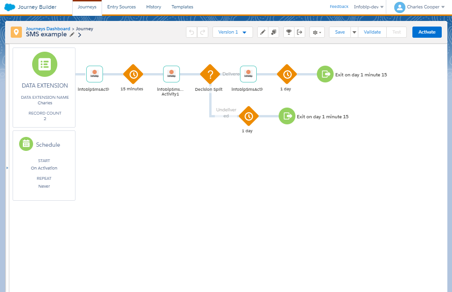Click the Validate button
The width and height of the screenshot is (452, 292).
tap(372, 32)
